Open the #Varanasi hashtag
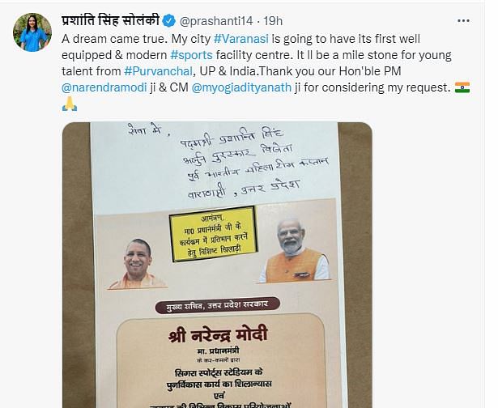Screen dimensions: 498x408 241,39
